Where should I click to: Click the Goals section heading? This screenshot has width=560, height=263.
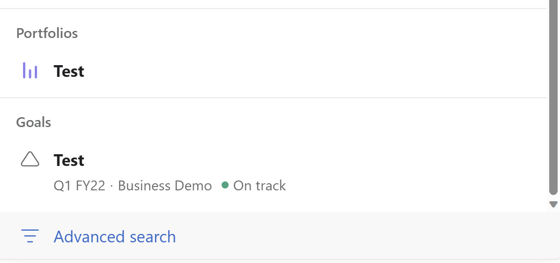(34, 122)
